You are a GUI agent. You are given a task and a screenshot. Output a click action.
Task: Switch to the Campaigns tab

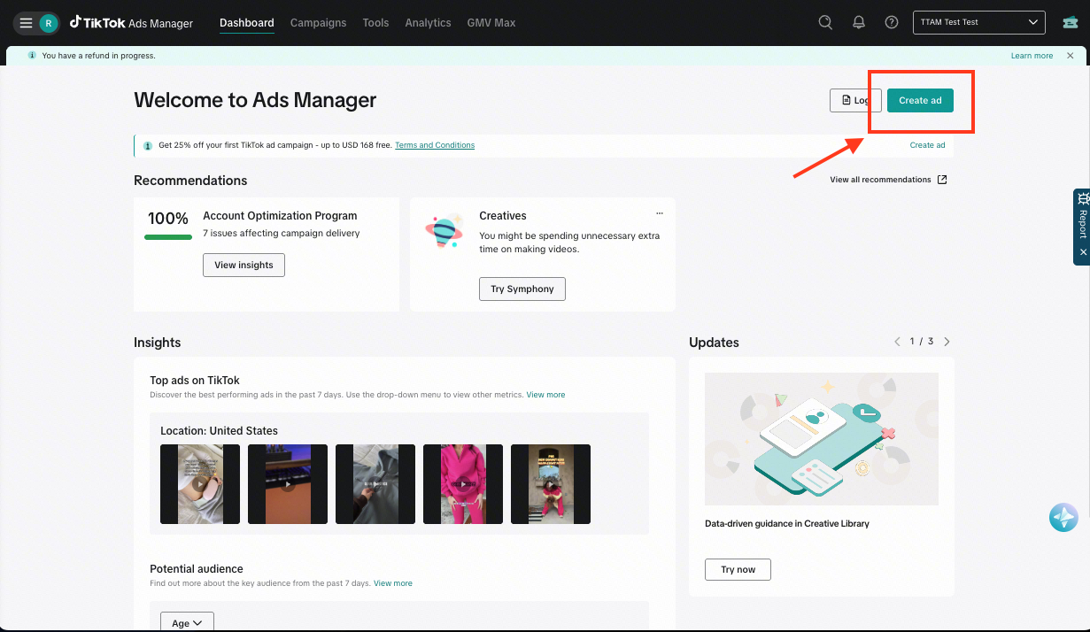pos(318,23)
